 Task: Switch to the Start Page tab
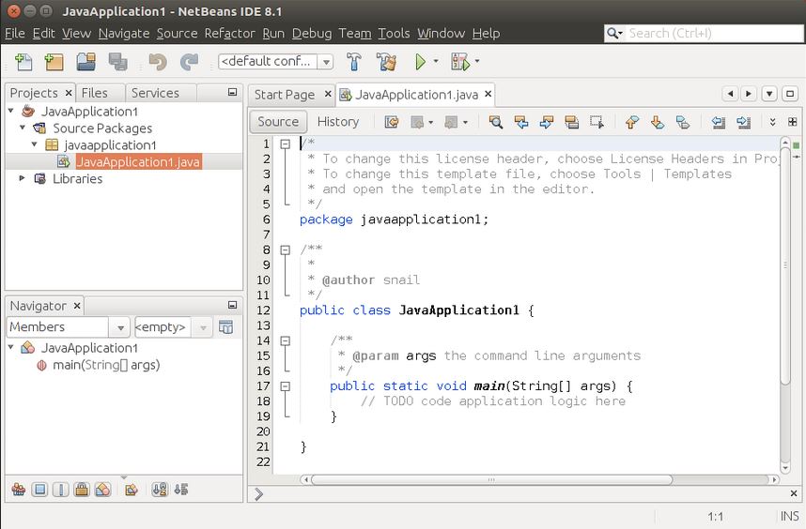coord(285,95)
